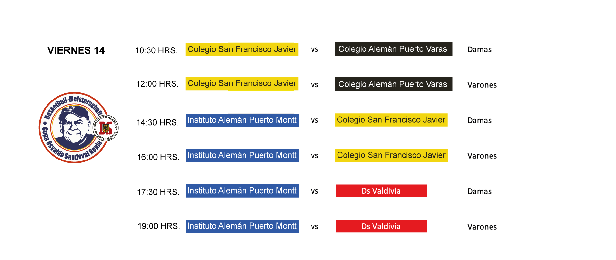Click the 17:30 HRS. time label
The width and height of the screenshot is (616, 260).
click(x=158, y=192)
